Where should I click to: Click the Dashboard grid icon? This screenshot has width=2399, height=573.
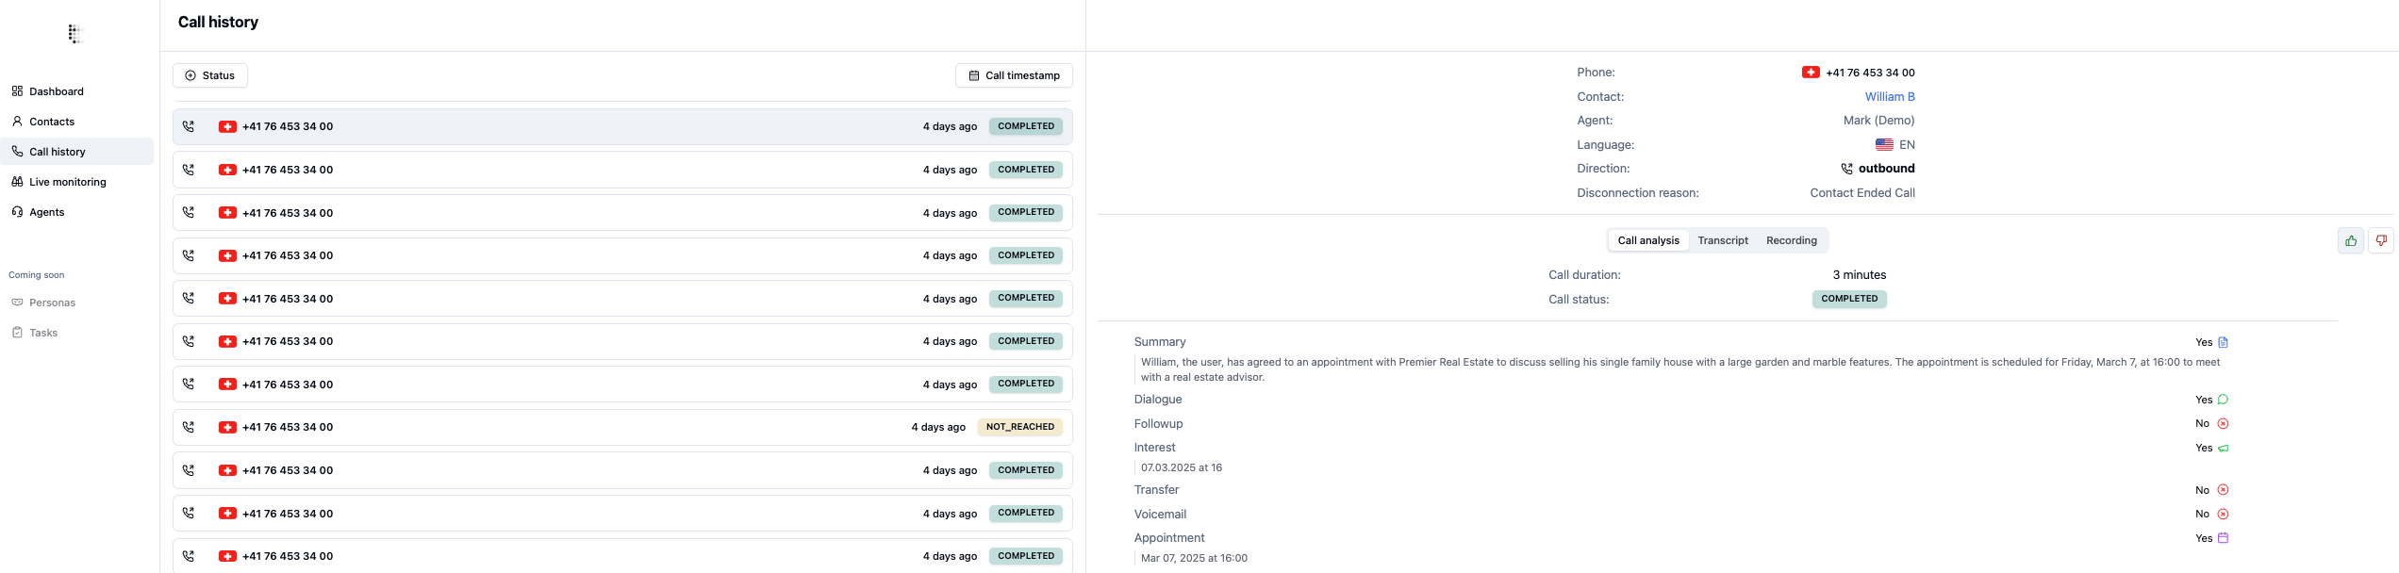pyautogui.click(x=17, y=91)
